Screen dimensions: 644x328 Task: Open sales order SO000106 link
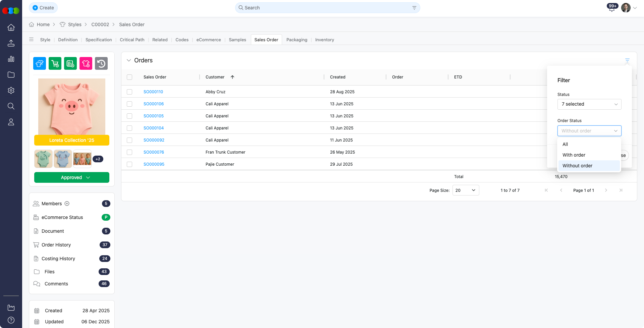click(x=154, y=104)
